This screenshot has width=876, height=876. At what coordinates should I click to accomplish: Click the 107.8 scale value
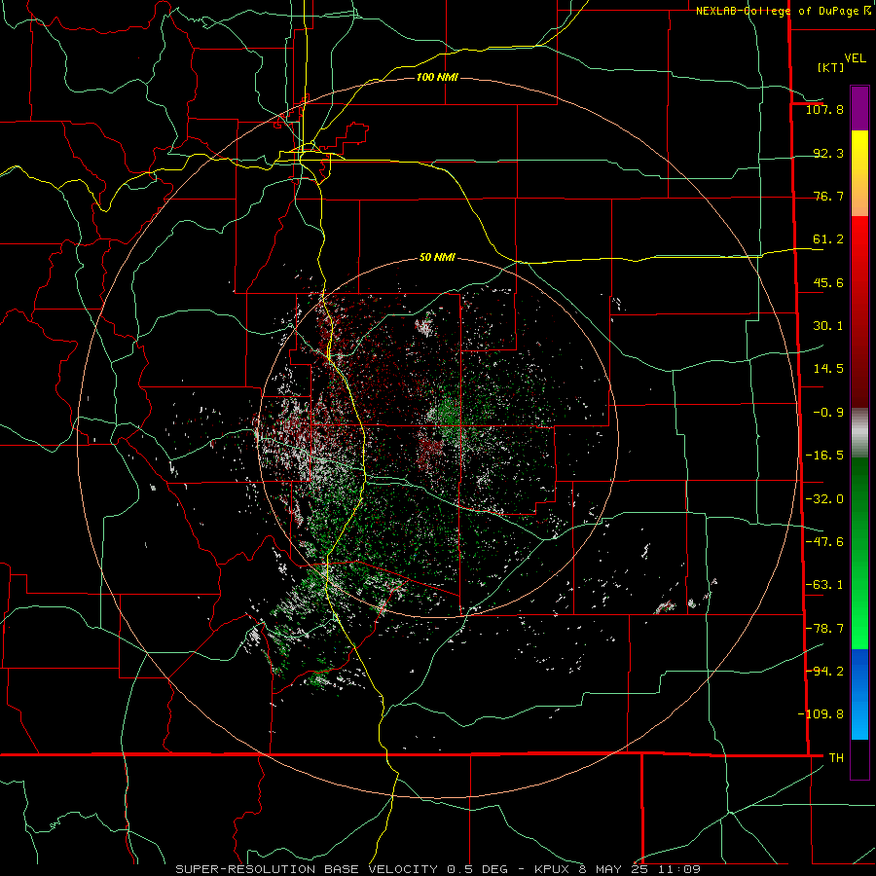824,109
